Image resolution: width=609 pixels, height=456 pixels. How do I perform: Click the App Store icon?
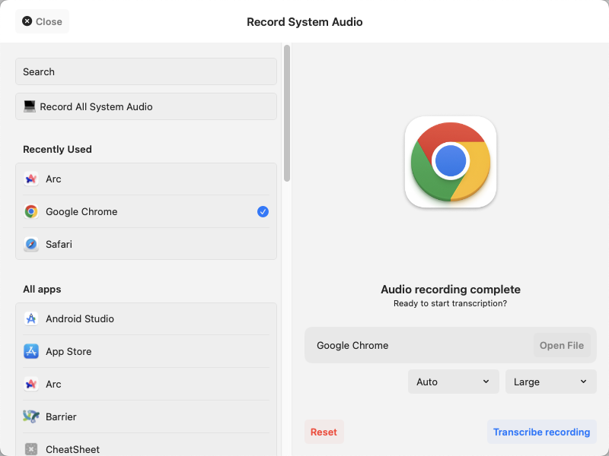point(31,351)
